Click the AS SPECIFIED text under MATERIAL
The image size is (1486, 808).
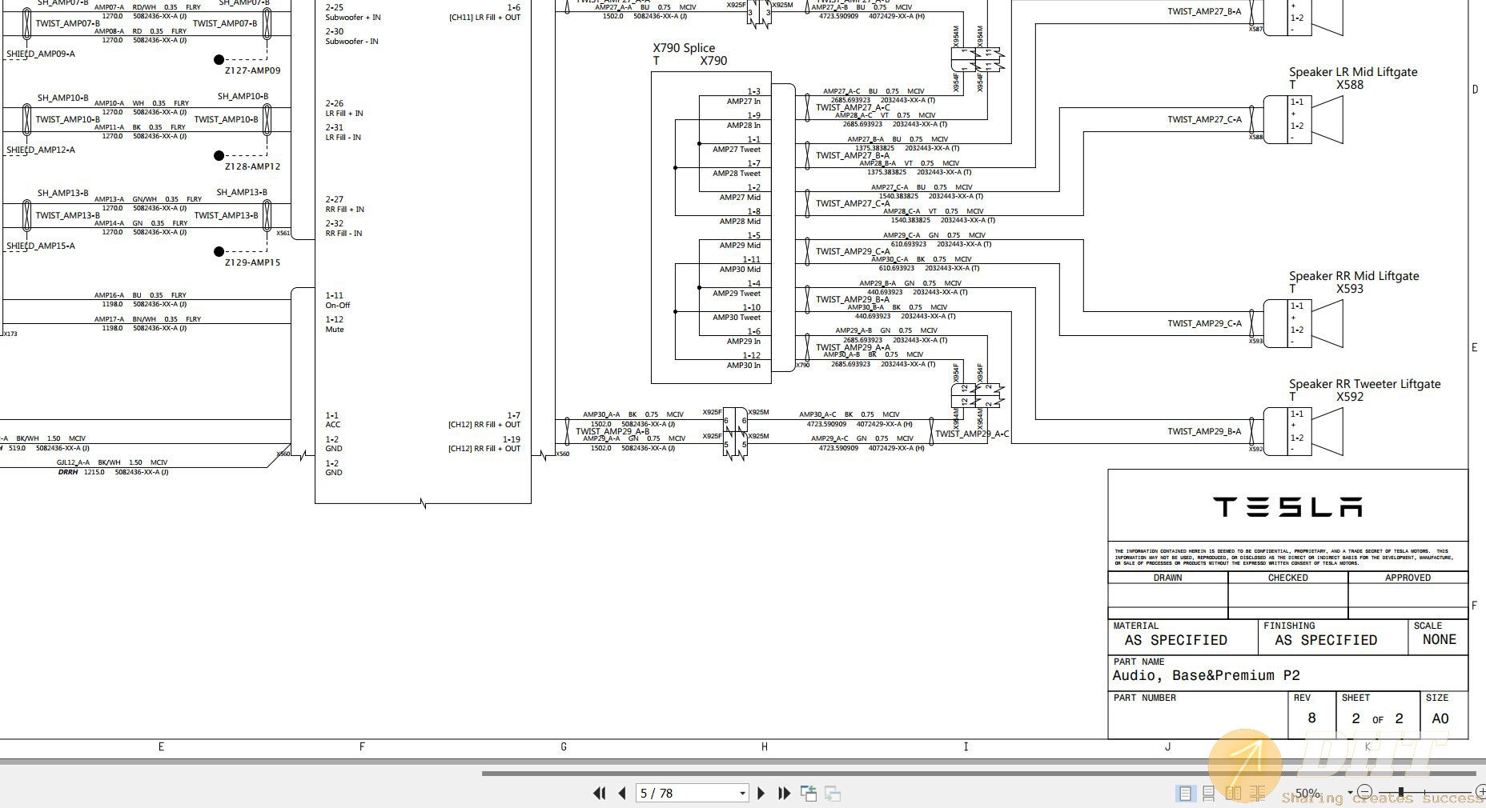pos(1175,640)
